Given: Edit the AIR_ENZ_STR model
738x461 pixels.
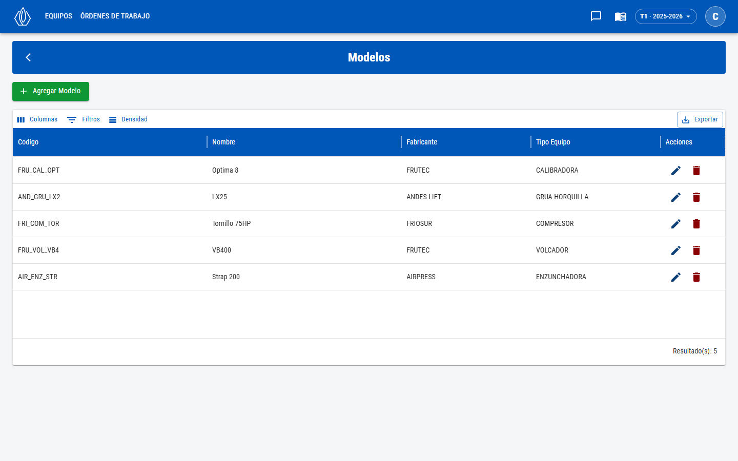Looking at the screenshot, I should point(676,277).
